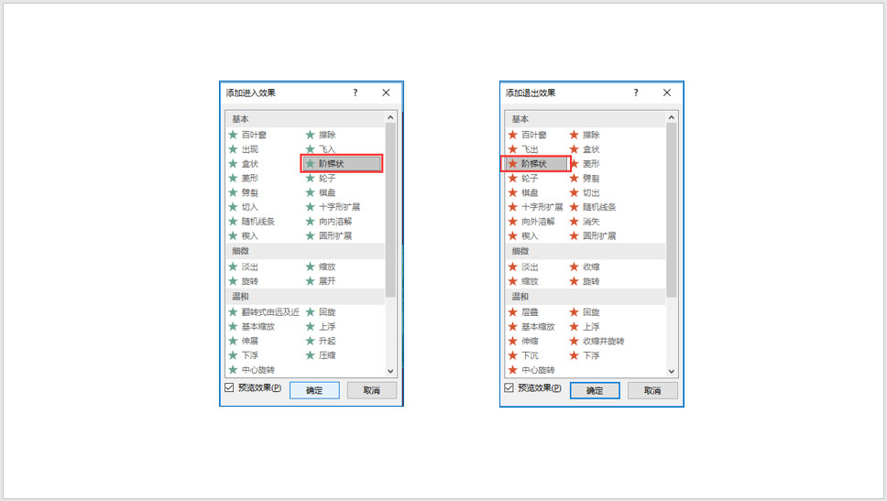Select 淡出 in the entrance effects list
Viewport: 887px width, 501px height.
(250, 267)
